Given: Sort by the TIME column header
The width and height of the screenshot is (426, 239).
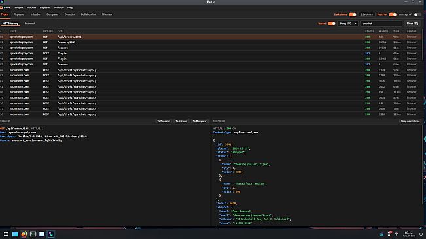Looking at the screenshot, I should tap(396, 31).
